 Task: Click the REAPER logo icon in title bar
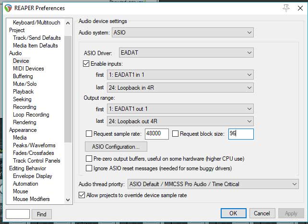click(x=8, y=8)
